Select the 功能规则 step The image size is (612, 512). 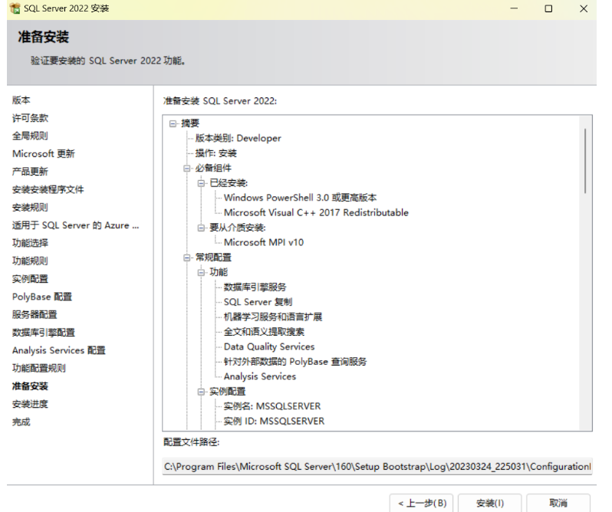[30, 261]
